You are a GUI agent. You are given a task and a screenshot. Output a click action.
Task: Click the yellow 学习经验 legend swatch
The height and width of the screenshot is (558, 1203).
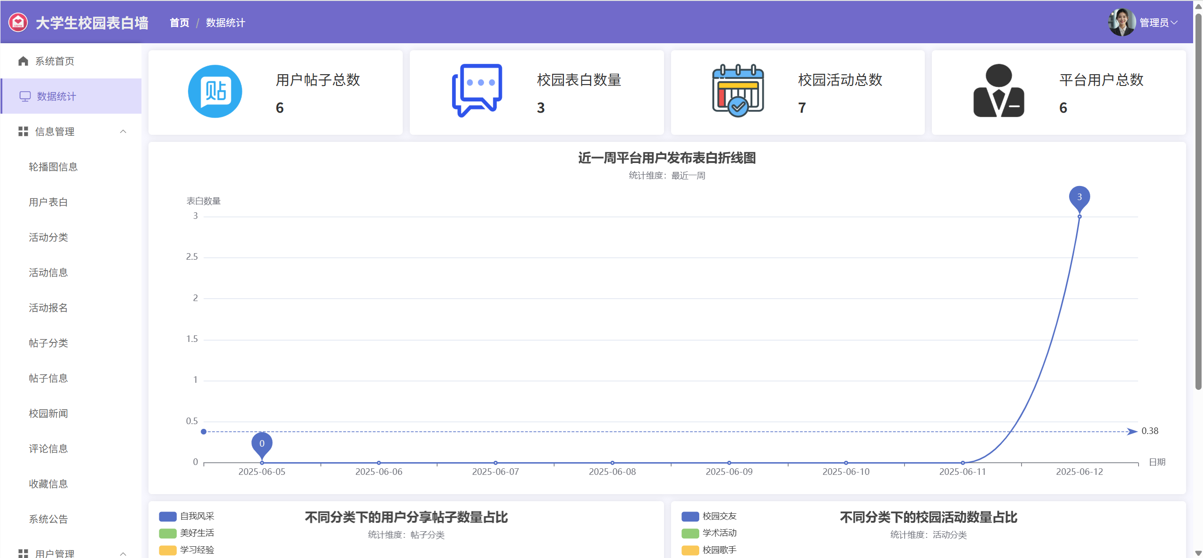168,550
